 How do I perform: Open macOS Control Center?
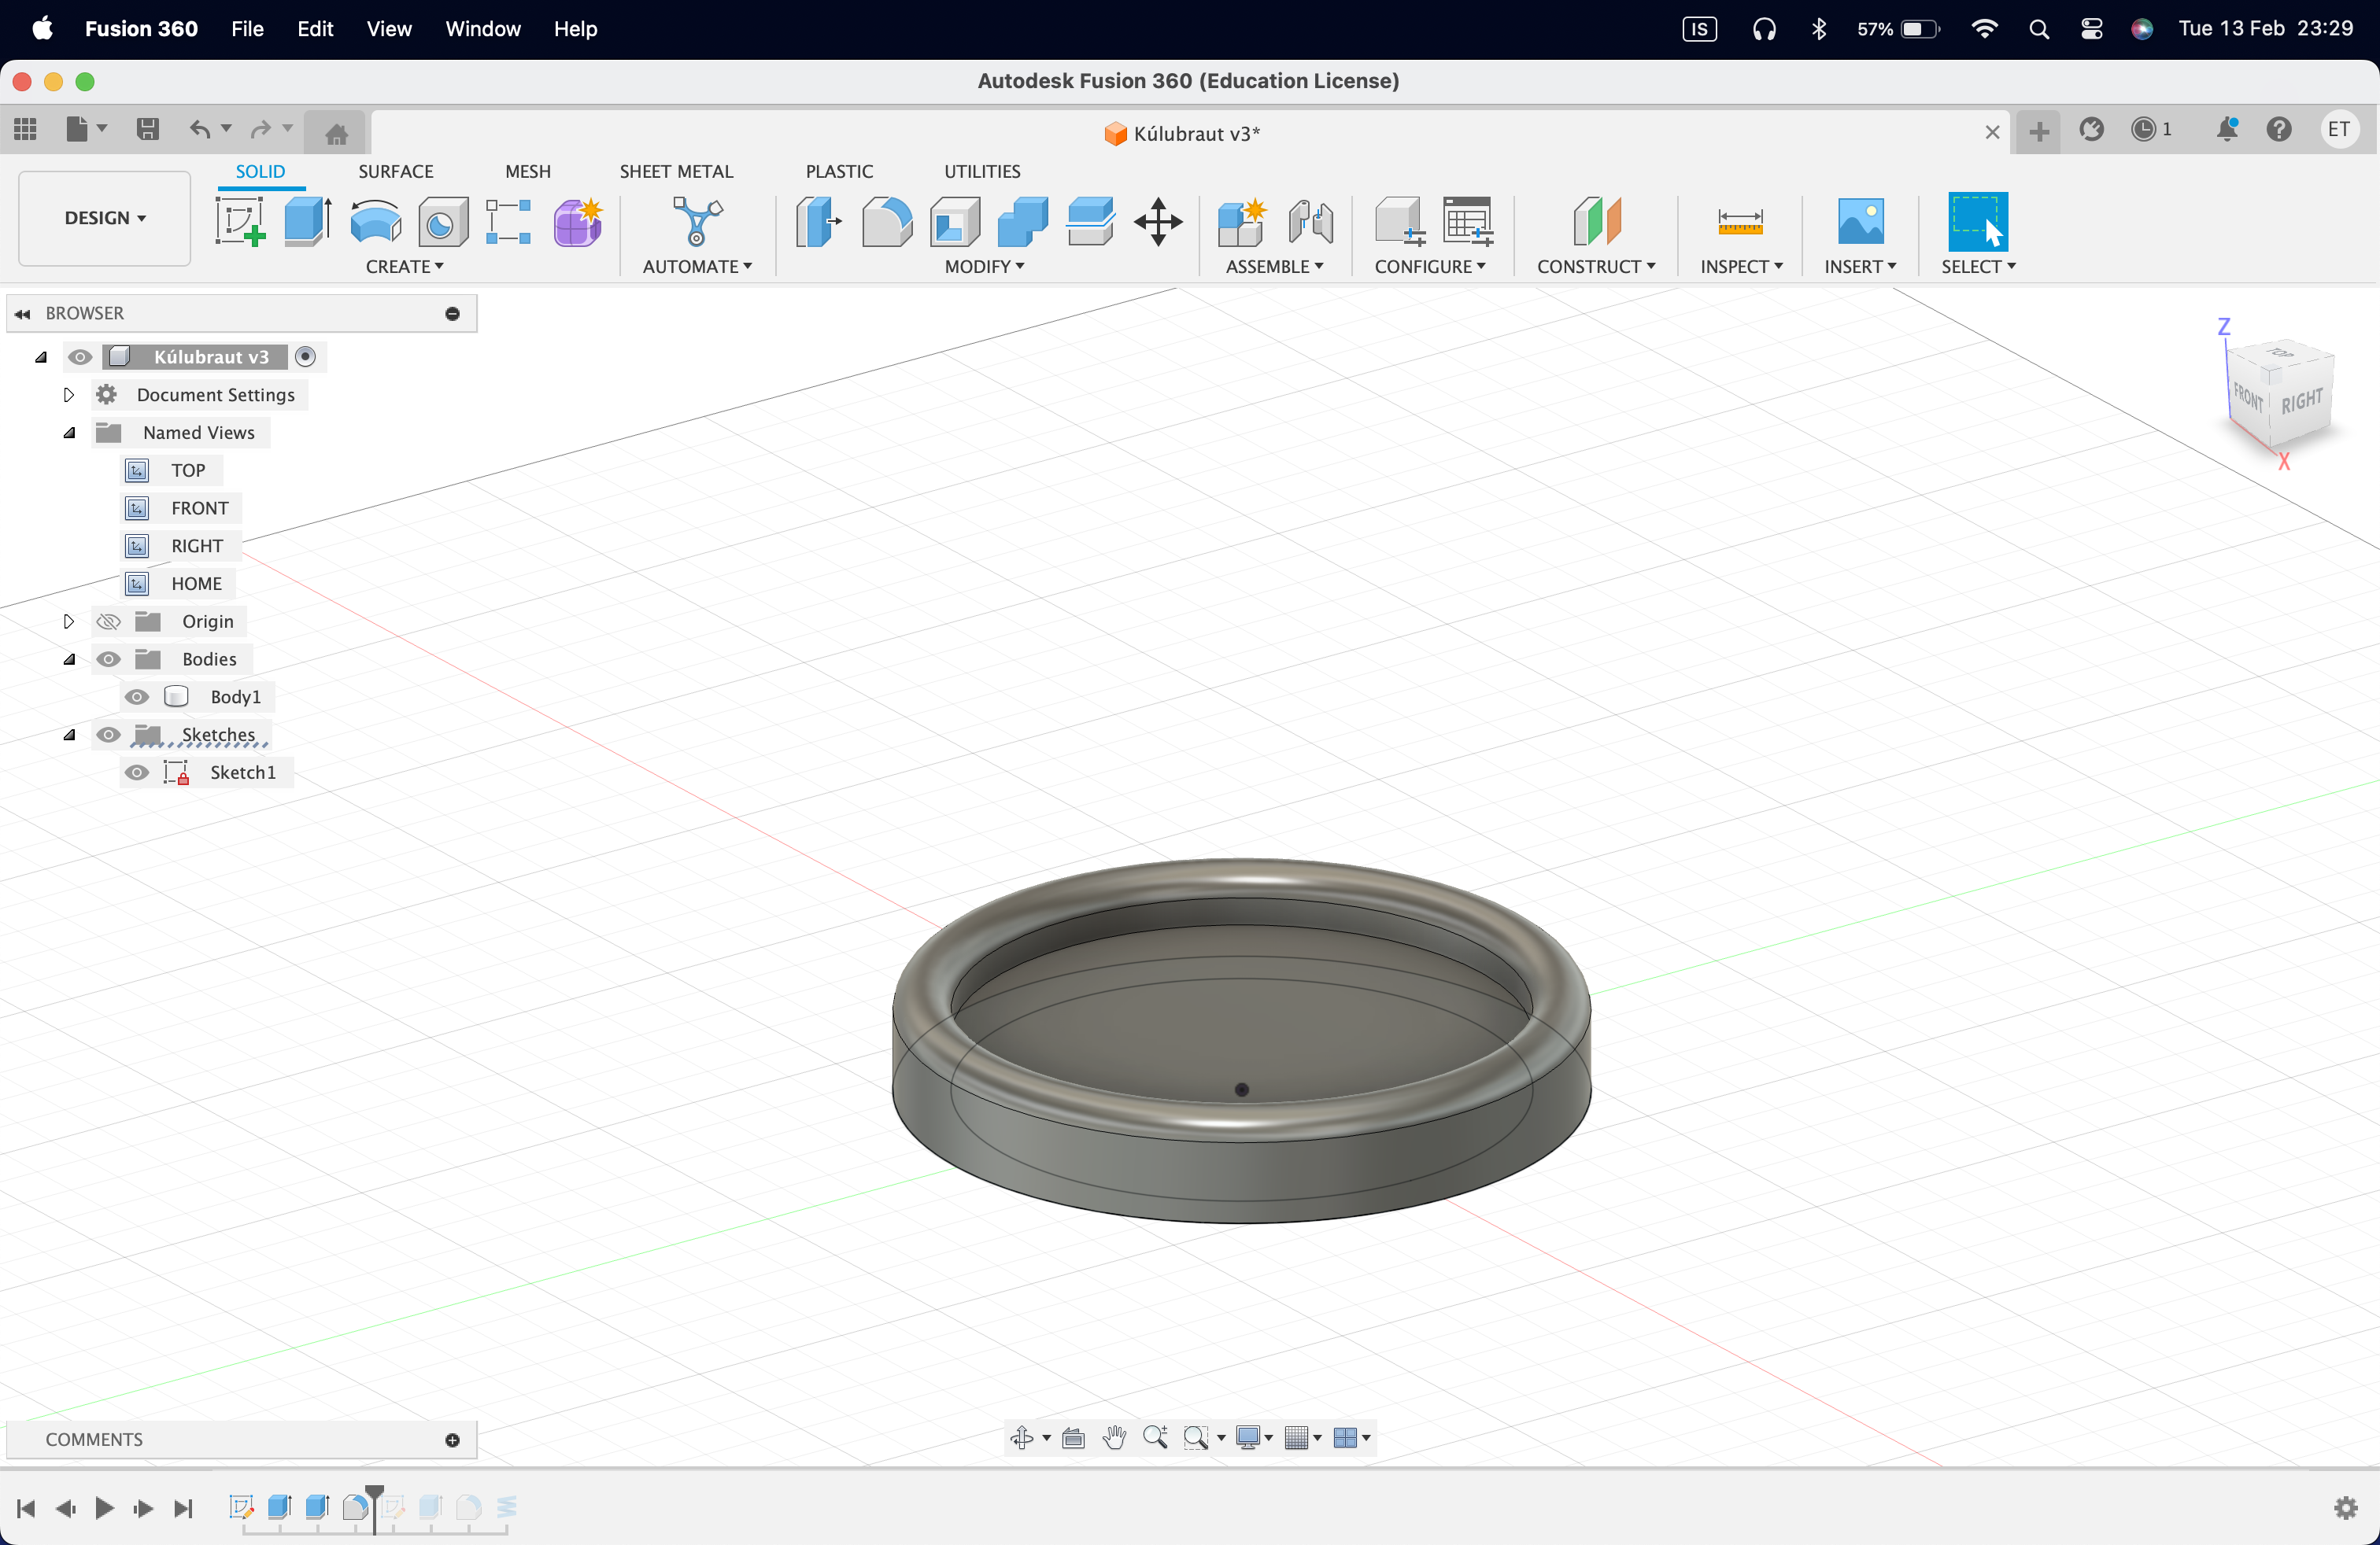[2091, 29]
